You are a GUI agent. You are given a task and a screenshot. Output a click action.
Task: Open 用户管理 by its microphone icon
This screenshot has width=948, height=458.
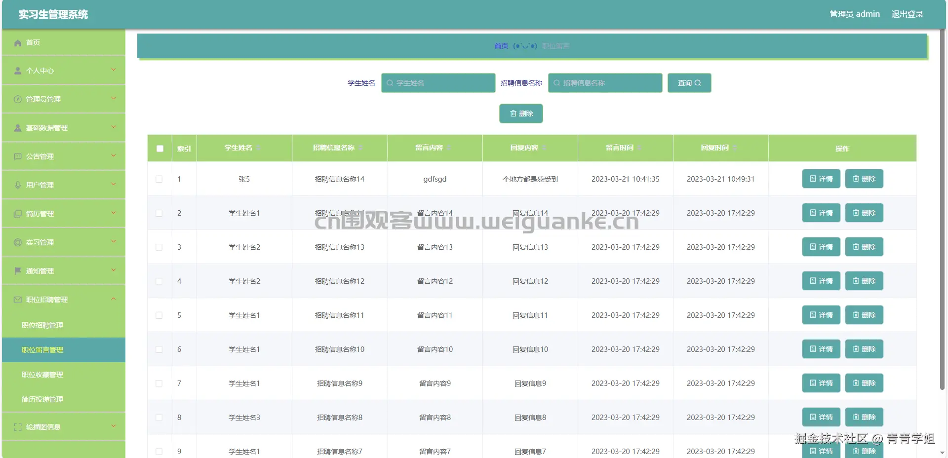(18, 185)
